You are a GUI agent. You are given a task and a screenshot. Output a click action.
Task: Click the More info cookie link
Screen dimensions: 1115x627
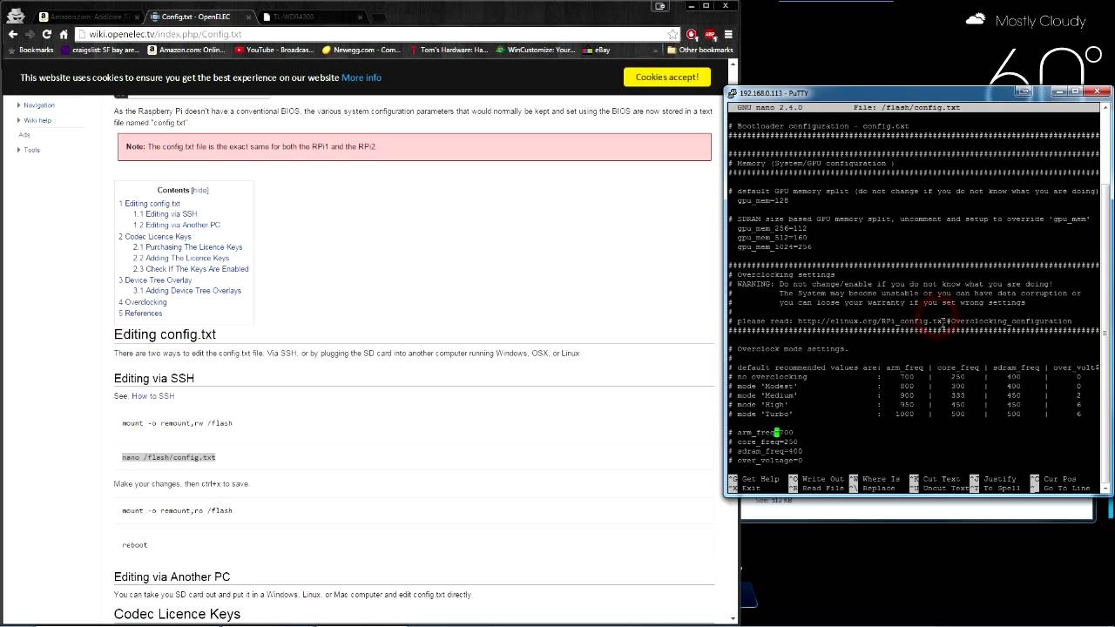click(362, 78)
